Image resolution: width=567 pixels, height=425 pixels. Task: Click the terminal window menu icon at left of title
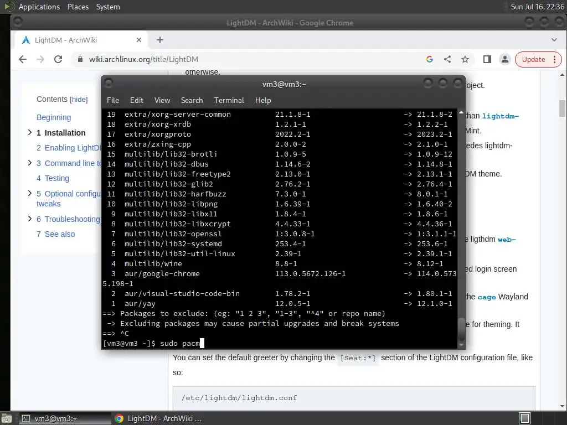109,84
